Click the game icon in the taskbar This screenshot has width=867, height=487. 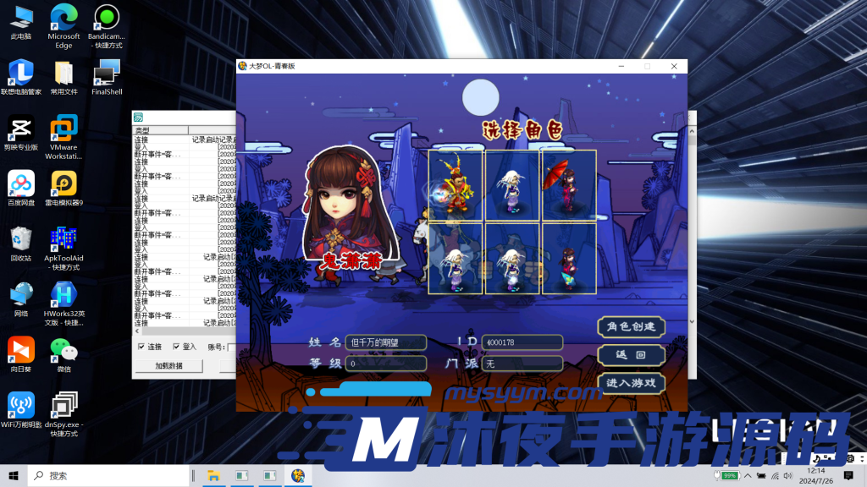297,476
